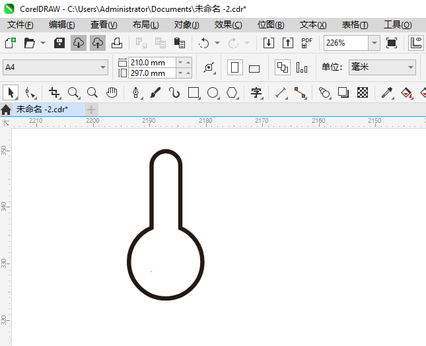
Task: Switch to the 未命名 -2.cdr* document tab
Action: click(x=49, y=110)
